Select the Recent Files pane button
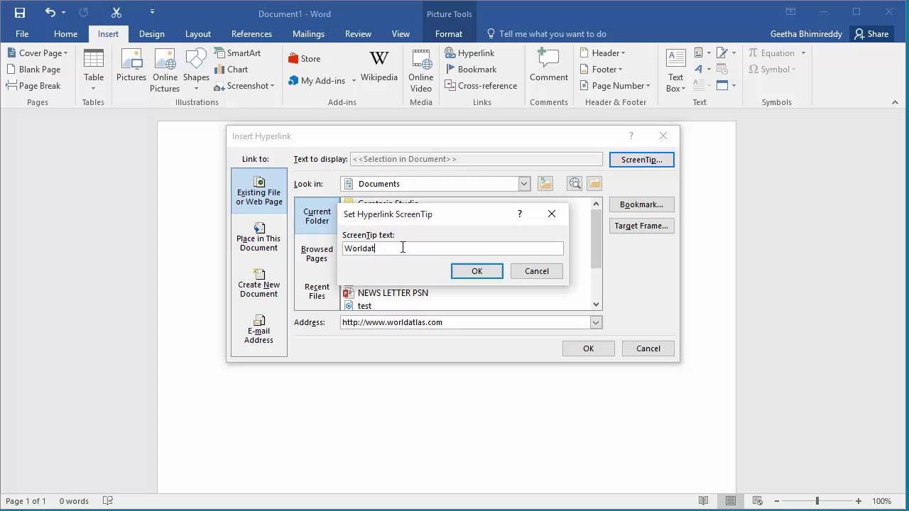 (x=317, y=291)
